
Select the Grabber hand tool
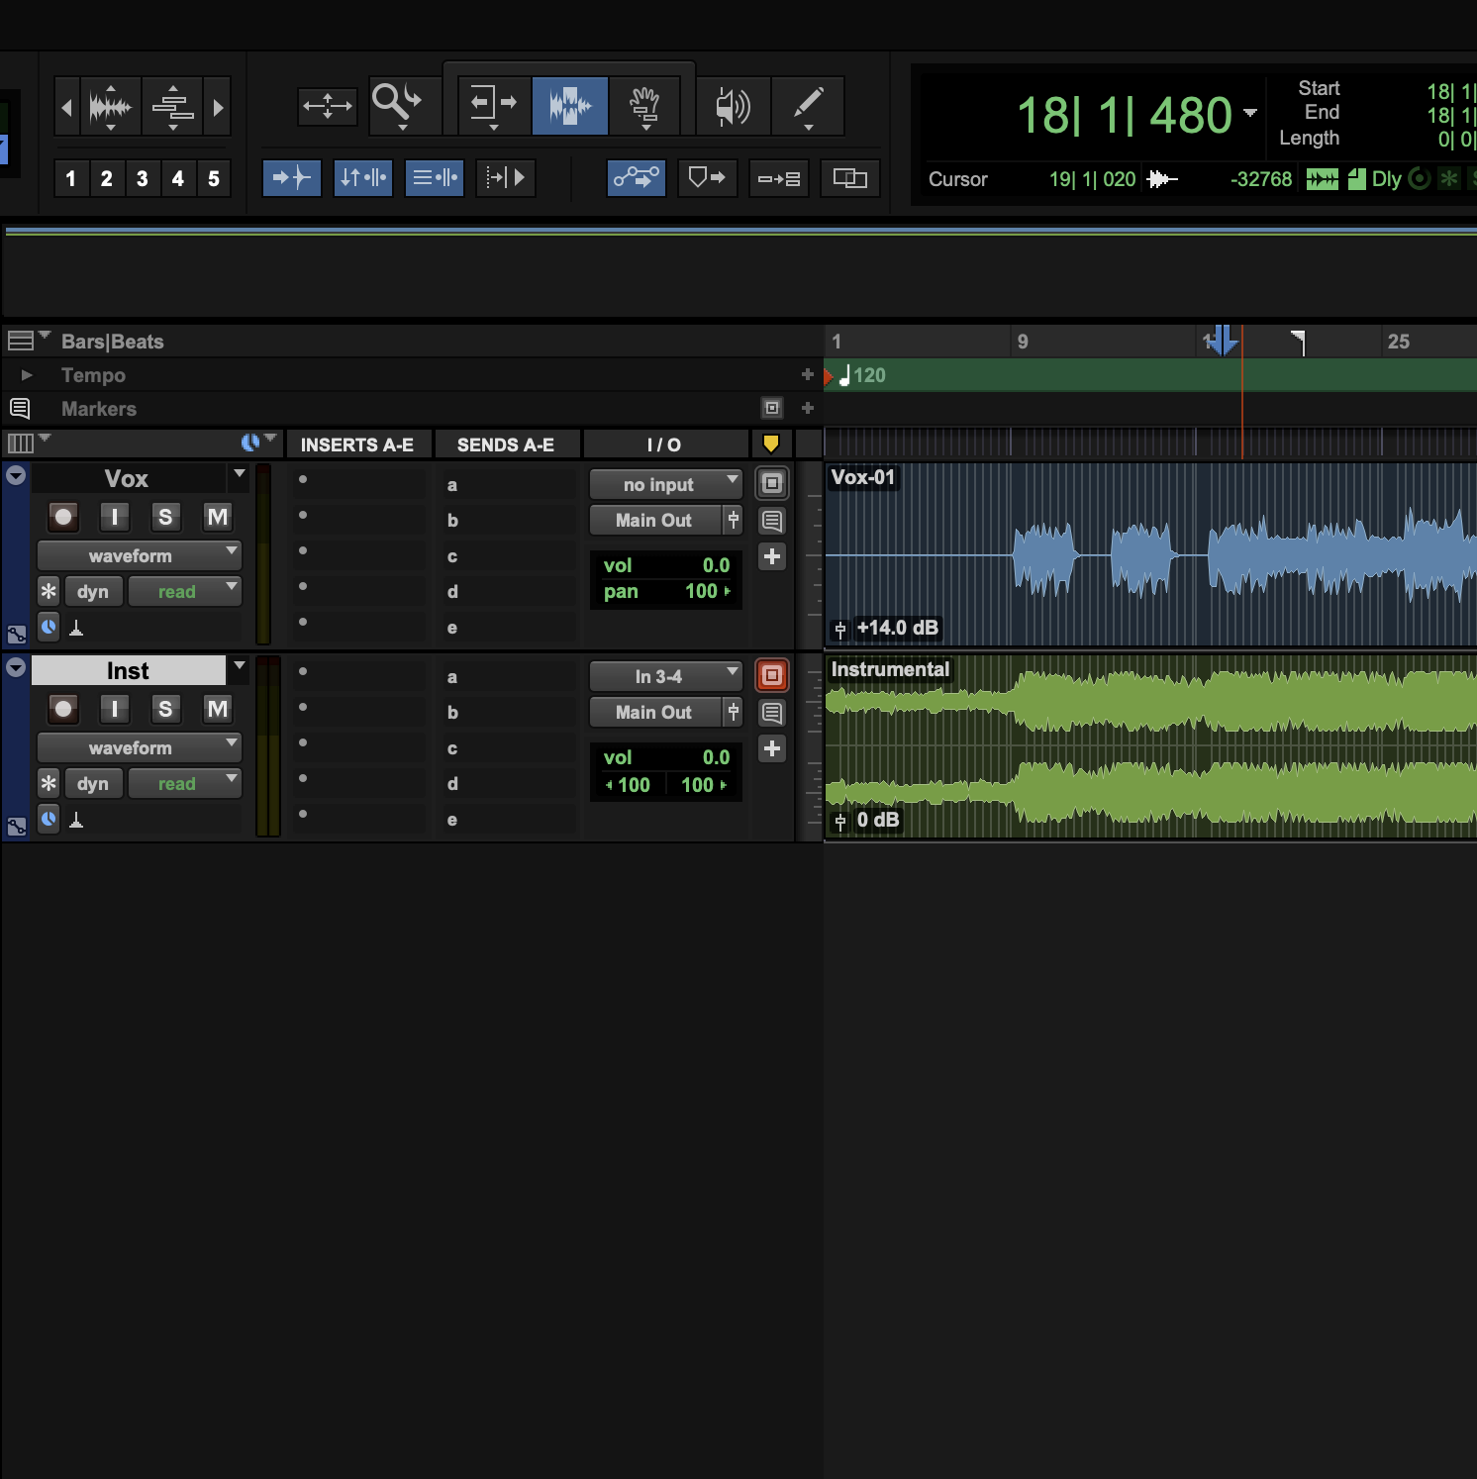[645, 105]
